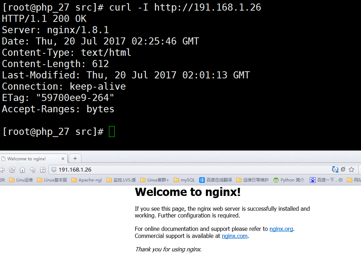The image size is (361, 257).
Task: Click the curl -I command line in terminal
Action: 131,7
